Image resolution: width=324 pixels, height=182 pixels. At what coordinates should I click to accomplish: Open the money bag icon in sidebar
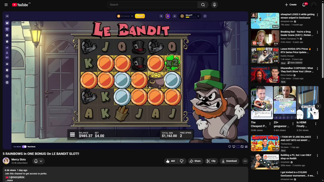point(7,53)
